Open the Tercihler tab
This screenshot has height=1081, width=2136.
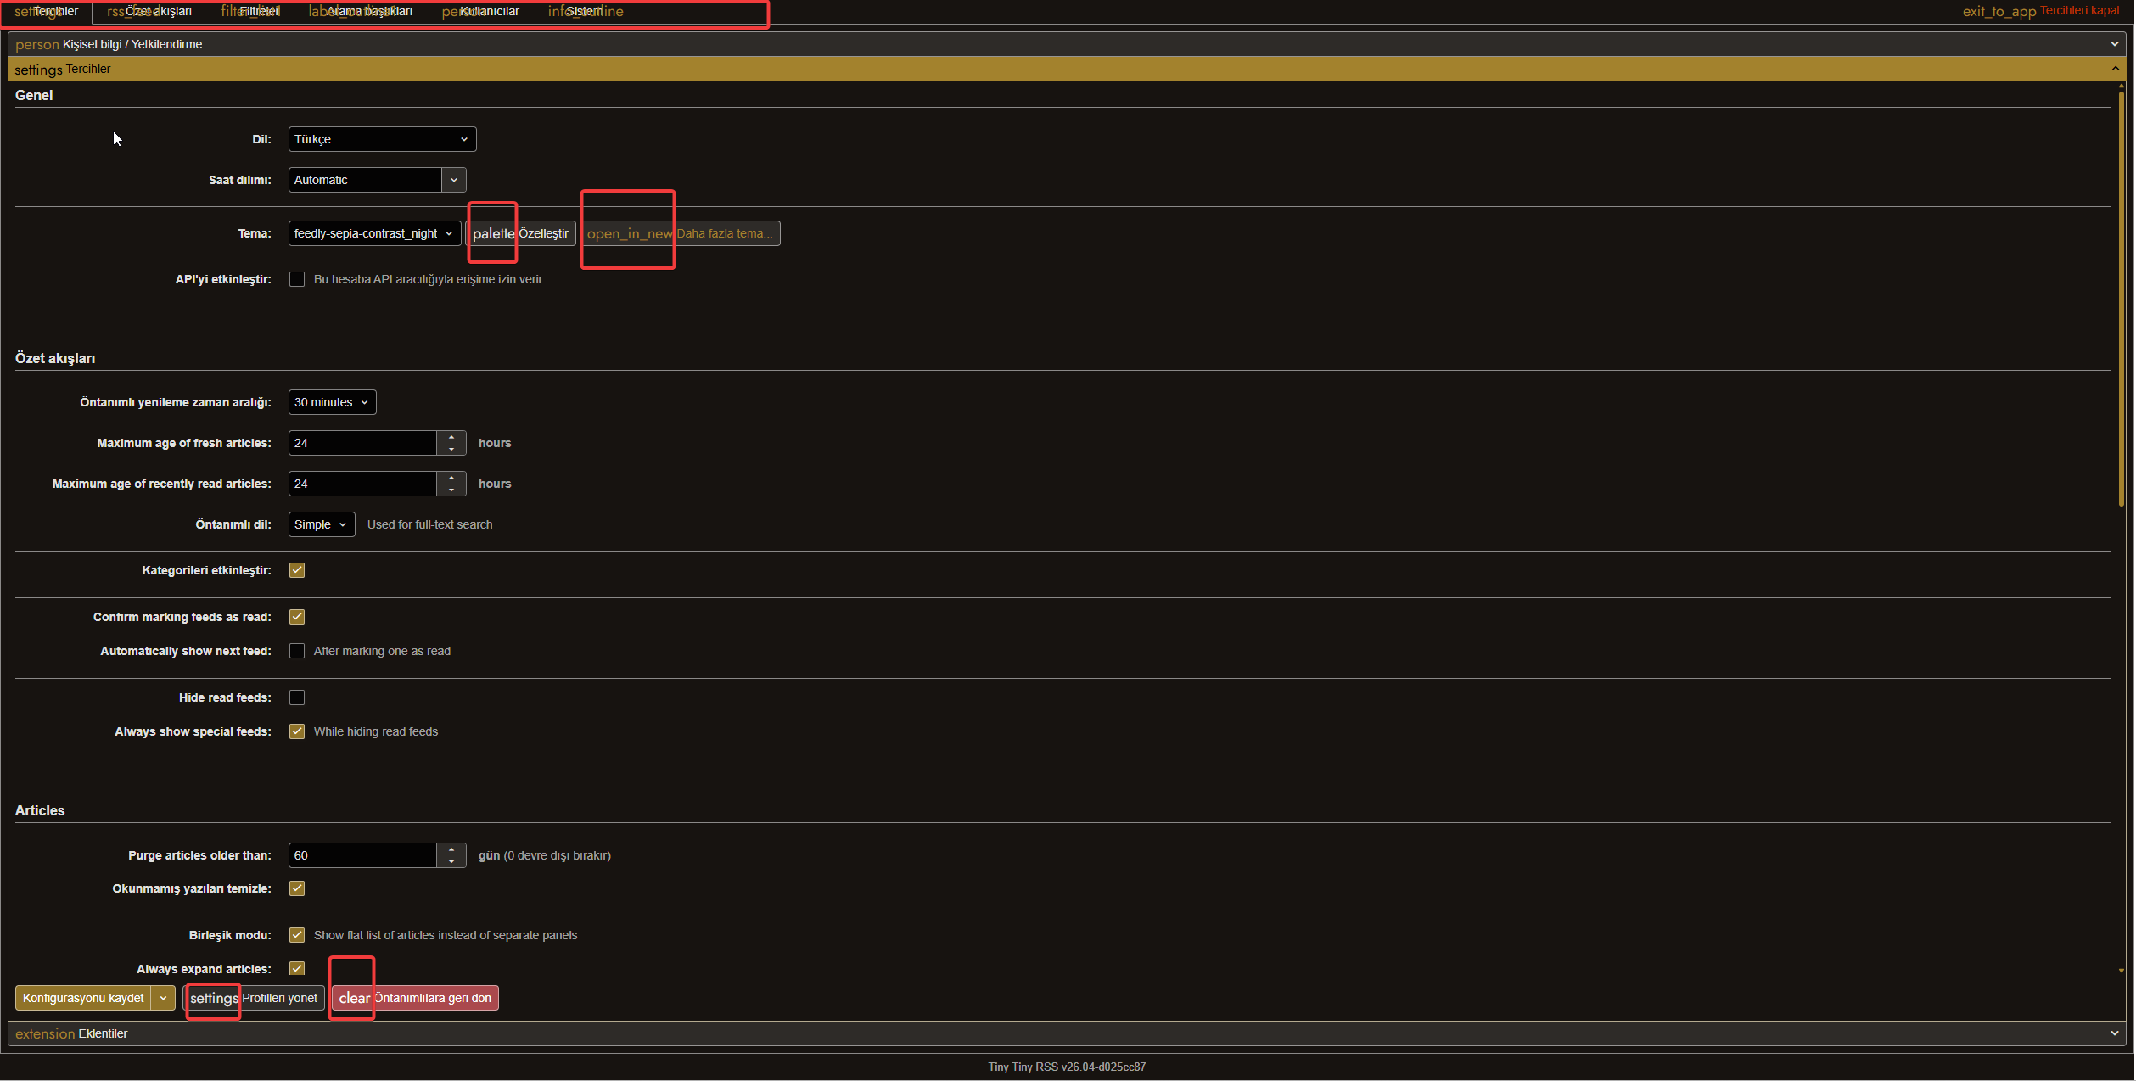[x=47, y=12]
